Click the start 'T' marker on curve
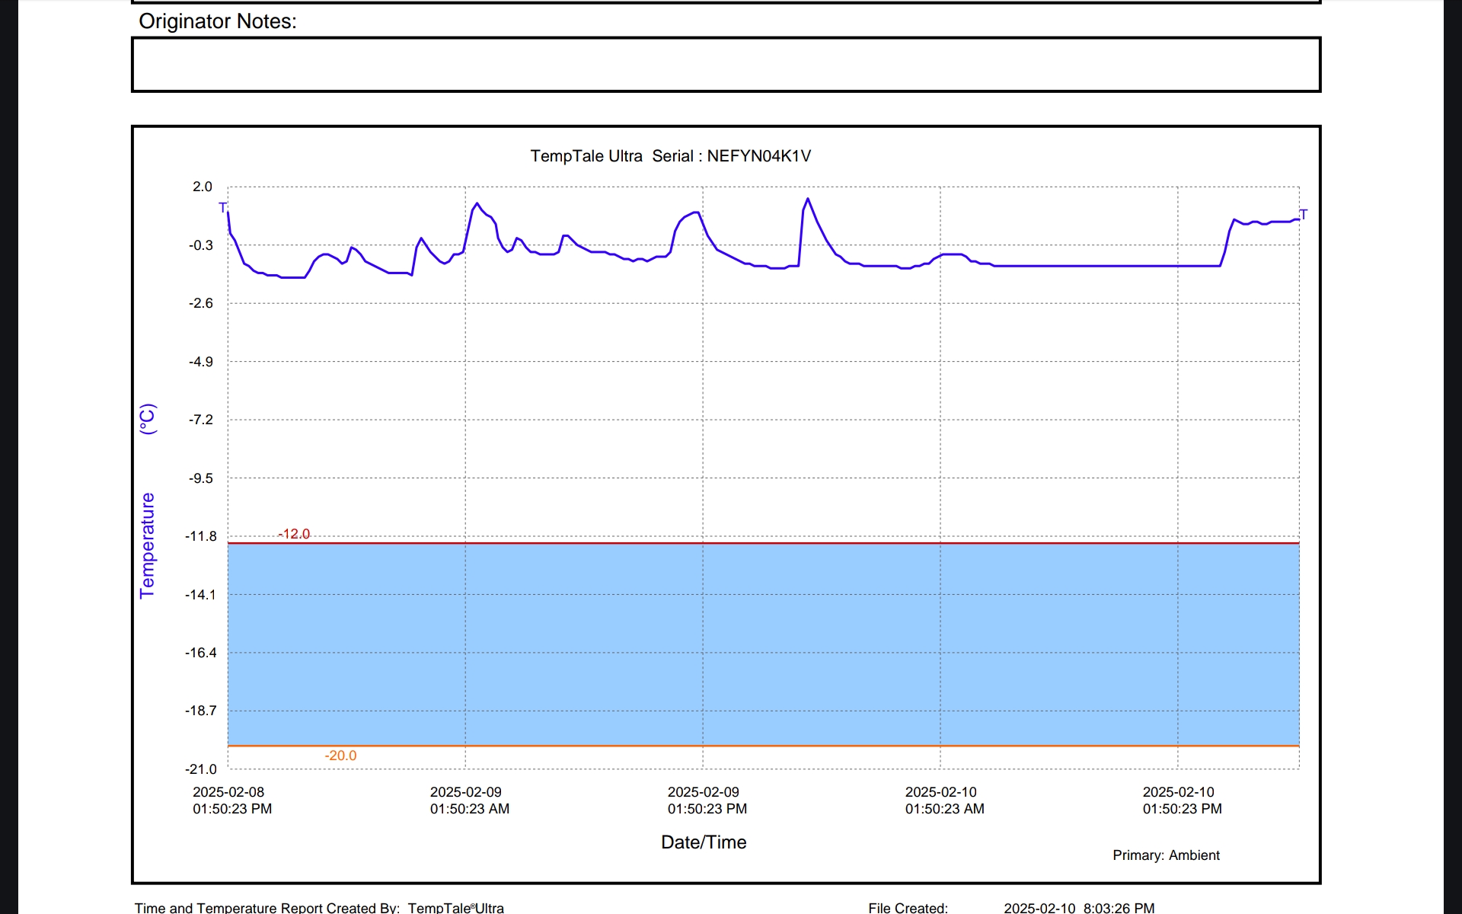The height and width of the screenshot is (914, 1462). coord(223,207)
